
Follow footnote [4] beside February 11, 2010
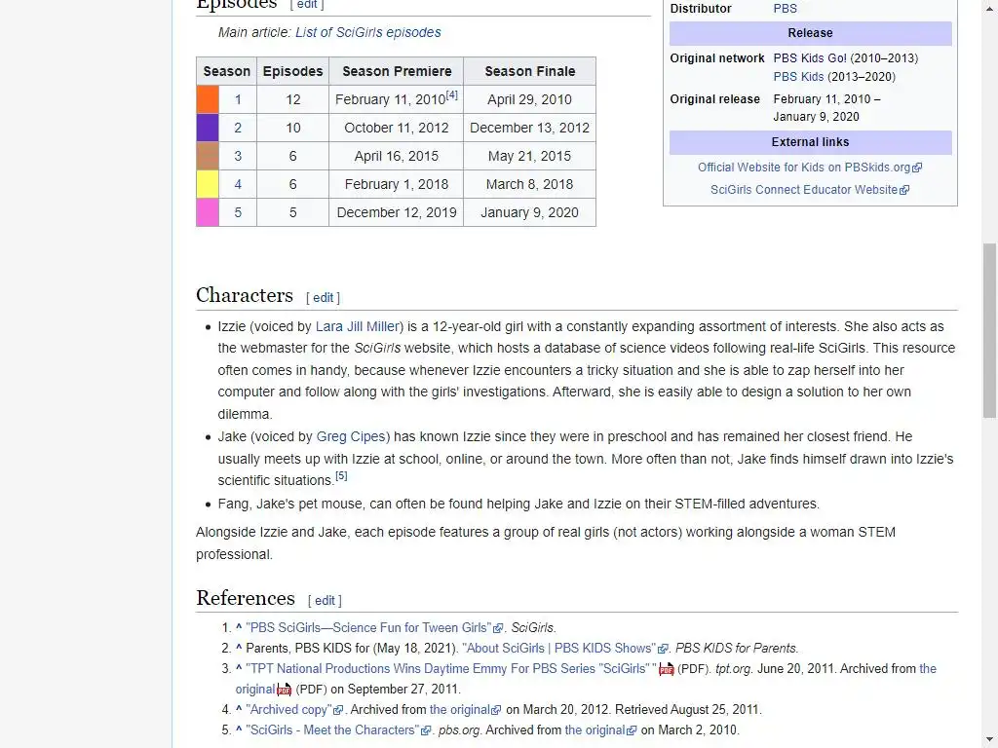coord(452,94)
